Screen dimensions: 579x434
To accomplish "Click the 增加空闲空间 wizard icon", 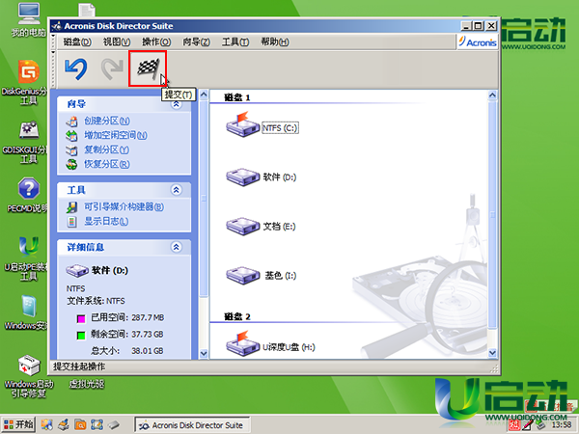I will 72,135.
